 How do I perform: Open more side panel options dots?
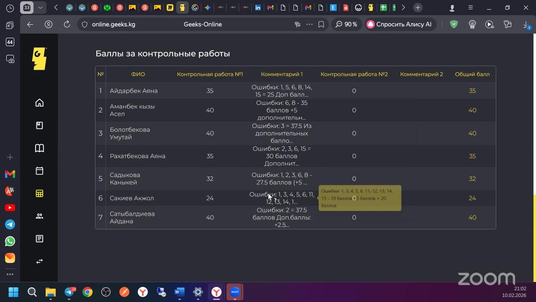click(10, 274)
